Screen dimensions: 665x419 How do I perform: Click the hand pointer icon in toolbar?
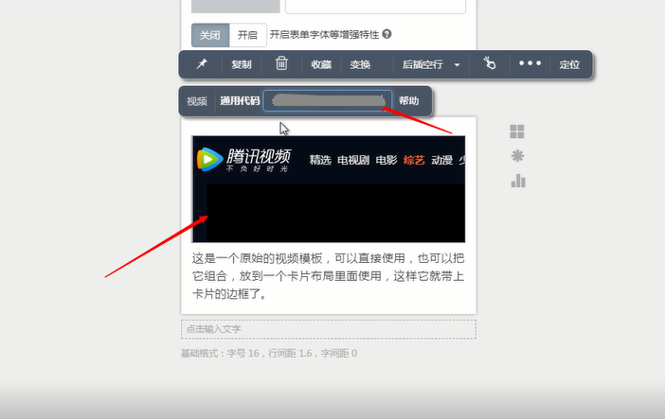pyautogui.click(x=490, y=63)
